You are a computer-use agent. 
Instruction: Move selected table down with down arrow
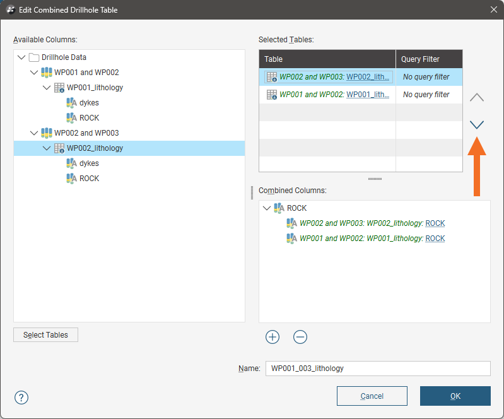477,125
